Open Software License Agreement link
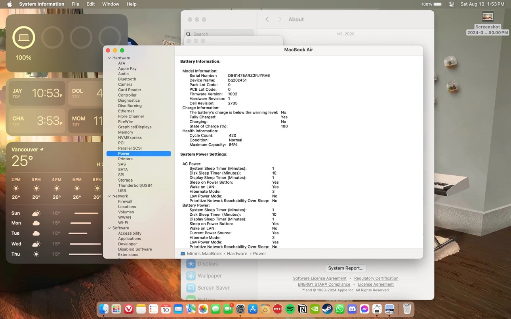 click(320, 278)
